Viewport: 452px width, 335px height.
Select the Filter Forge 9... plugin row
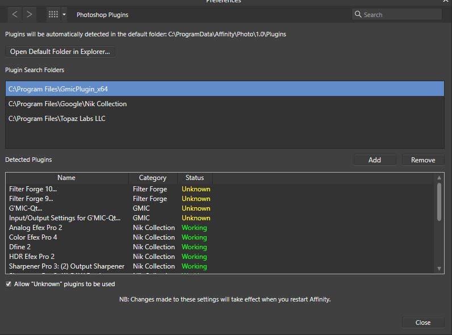(220, 199)
